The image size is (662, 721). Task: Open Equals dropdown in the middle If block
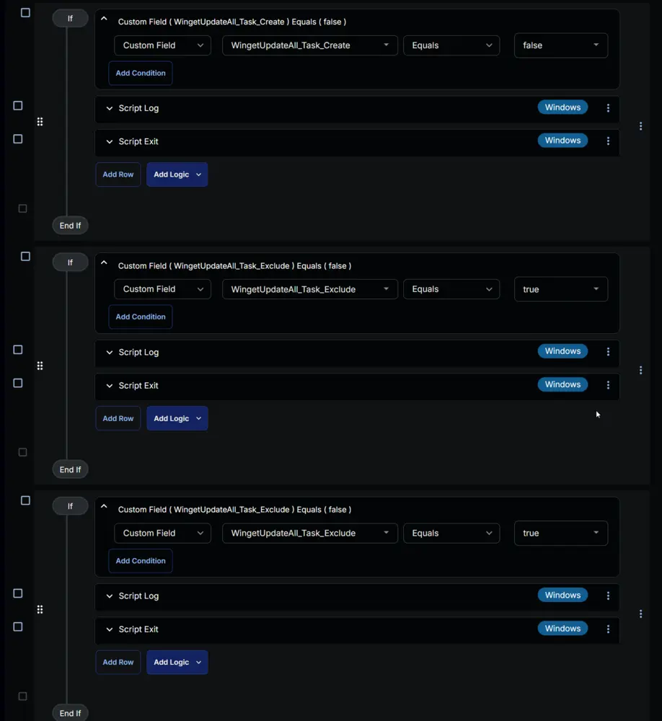click(x=451, y=289)
